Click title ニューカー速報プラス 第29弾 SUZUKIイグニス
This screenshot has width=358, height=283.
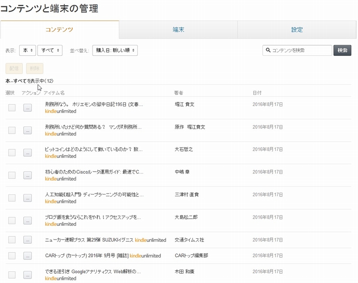coord(89,240)
